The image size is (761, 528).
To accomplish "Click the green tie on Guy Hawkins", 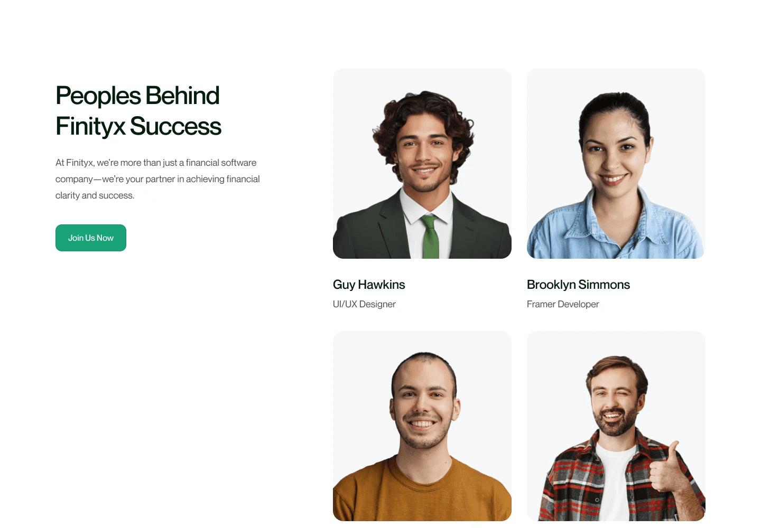I will coord(430,237).
